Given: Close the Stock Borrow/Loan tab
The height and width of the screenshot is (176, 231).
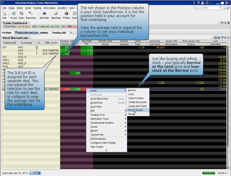Looking at the screenshot, I should coord(16,32).
